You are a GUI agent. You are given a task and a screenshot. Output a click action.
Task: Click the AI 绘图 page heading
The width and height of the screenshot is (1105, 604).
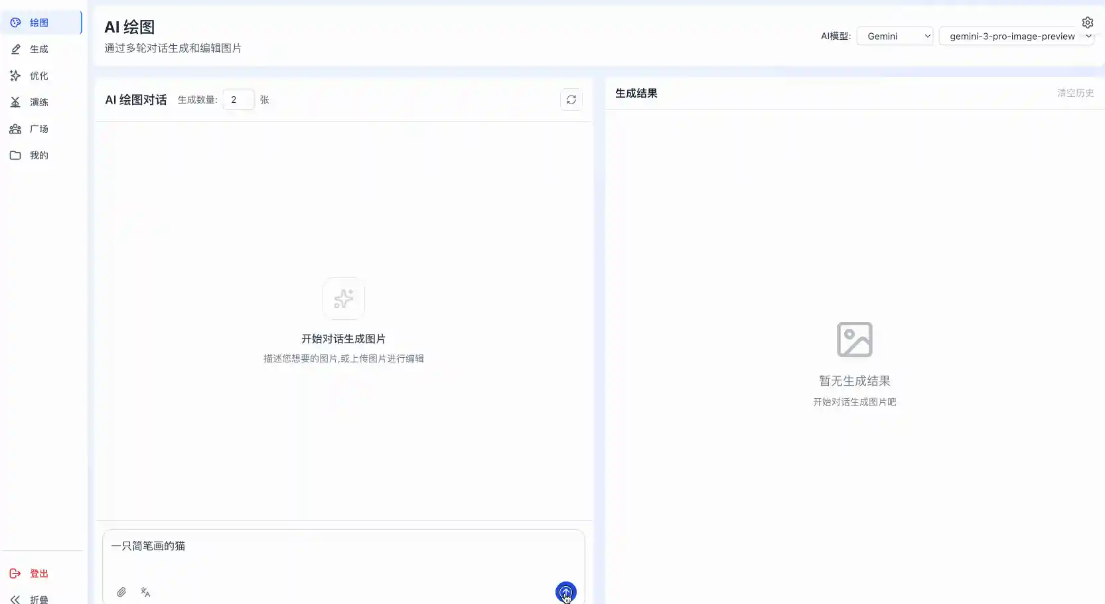point(129,27)
